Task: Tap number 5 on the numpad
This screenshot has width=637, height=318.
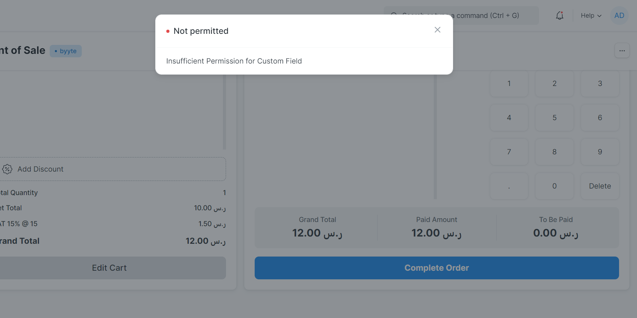Action: coord(555,118)
